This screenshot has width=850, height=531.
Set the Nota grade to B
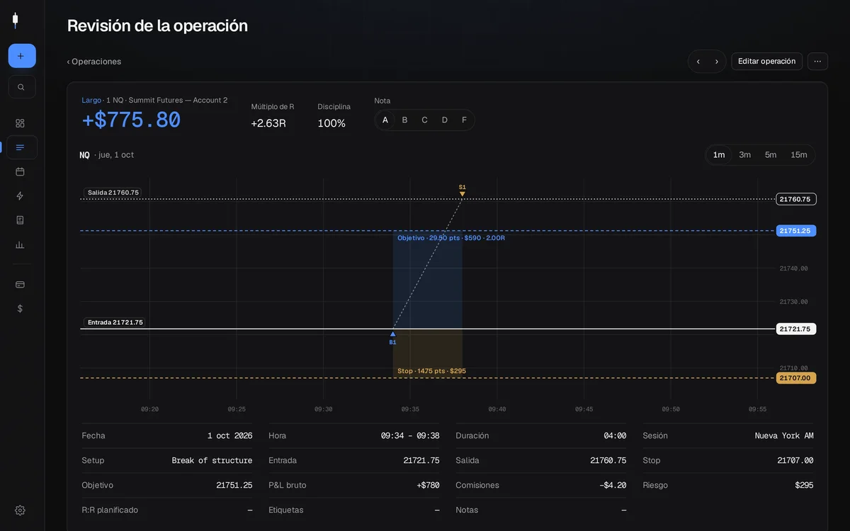[x=405, y=120]
